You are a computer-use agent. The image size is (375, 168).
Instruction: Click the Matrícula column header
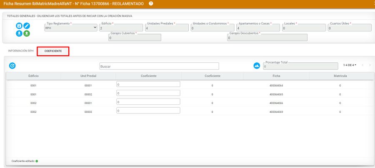[340, 76]
